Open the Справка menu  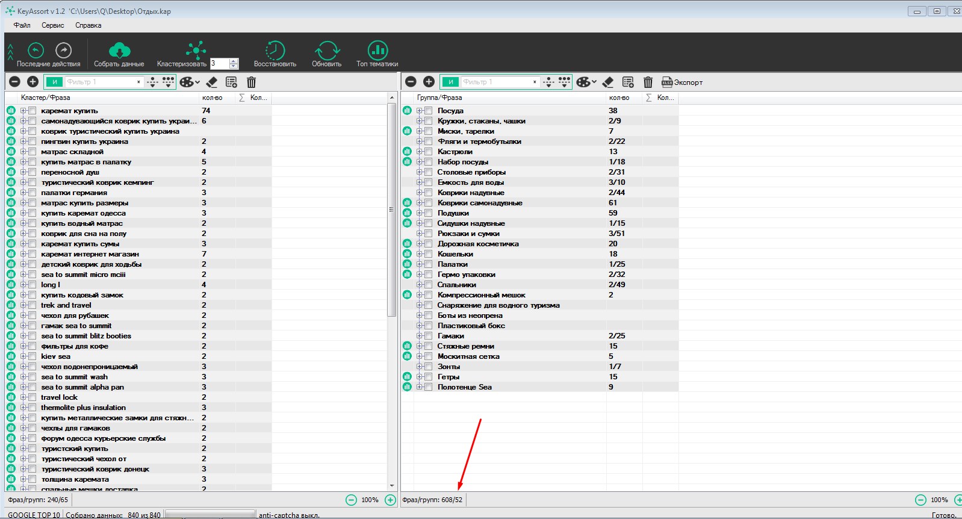coord(88,25)
